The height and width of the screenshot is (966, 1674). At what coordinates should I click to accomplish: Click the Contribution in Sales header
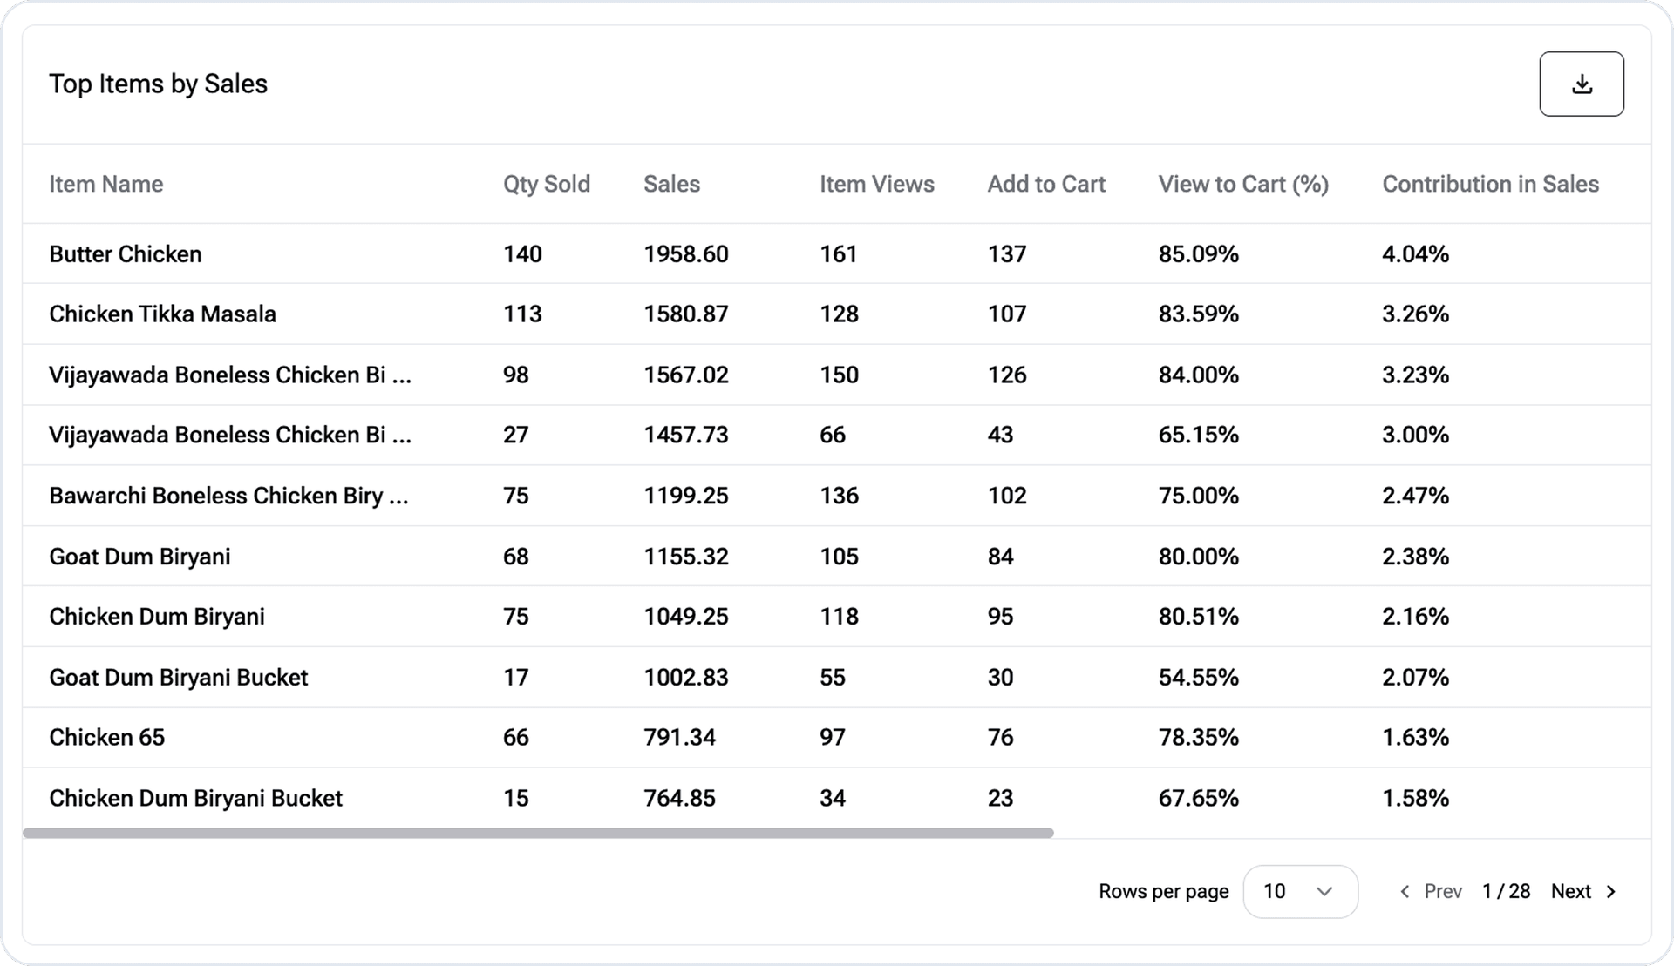tap(1490, 184)
